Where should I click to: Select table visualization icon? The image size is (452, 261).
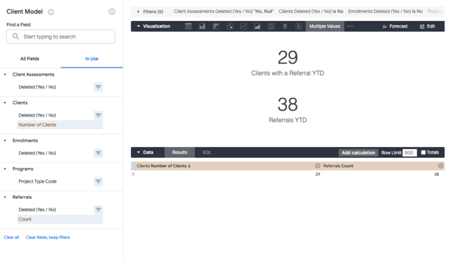(x=188, y=26)
